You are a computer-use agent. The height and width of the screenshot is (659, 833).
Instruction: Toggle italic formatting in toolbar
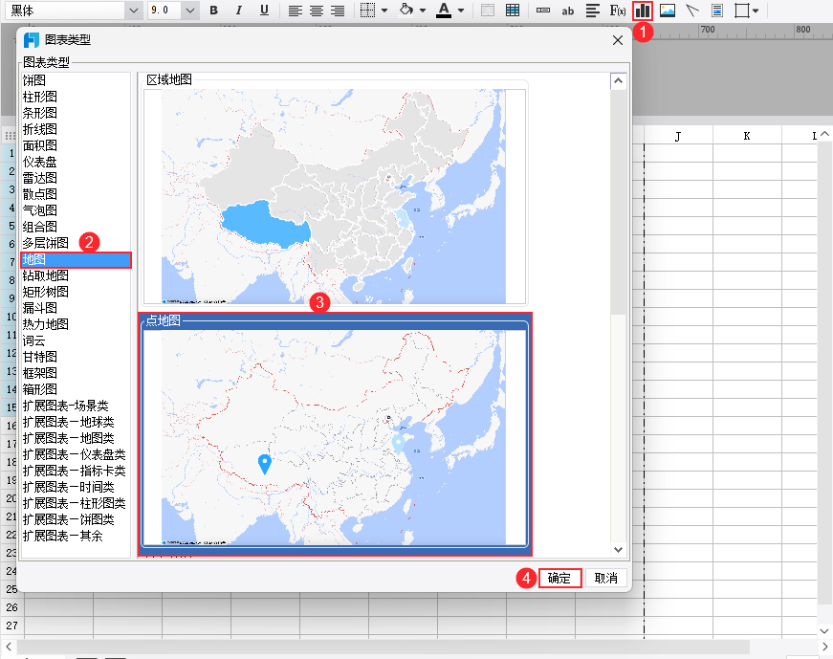tap(238, 11)
